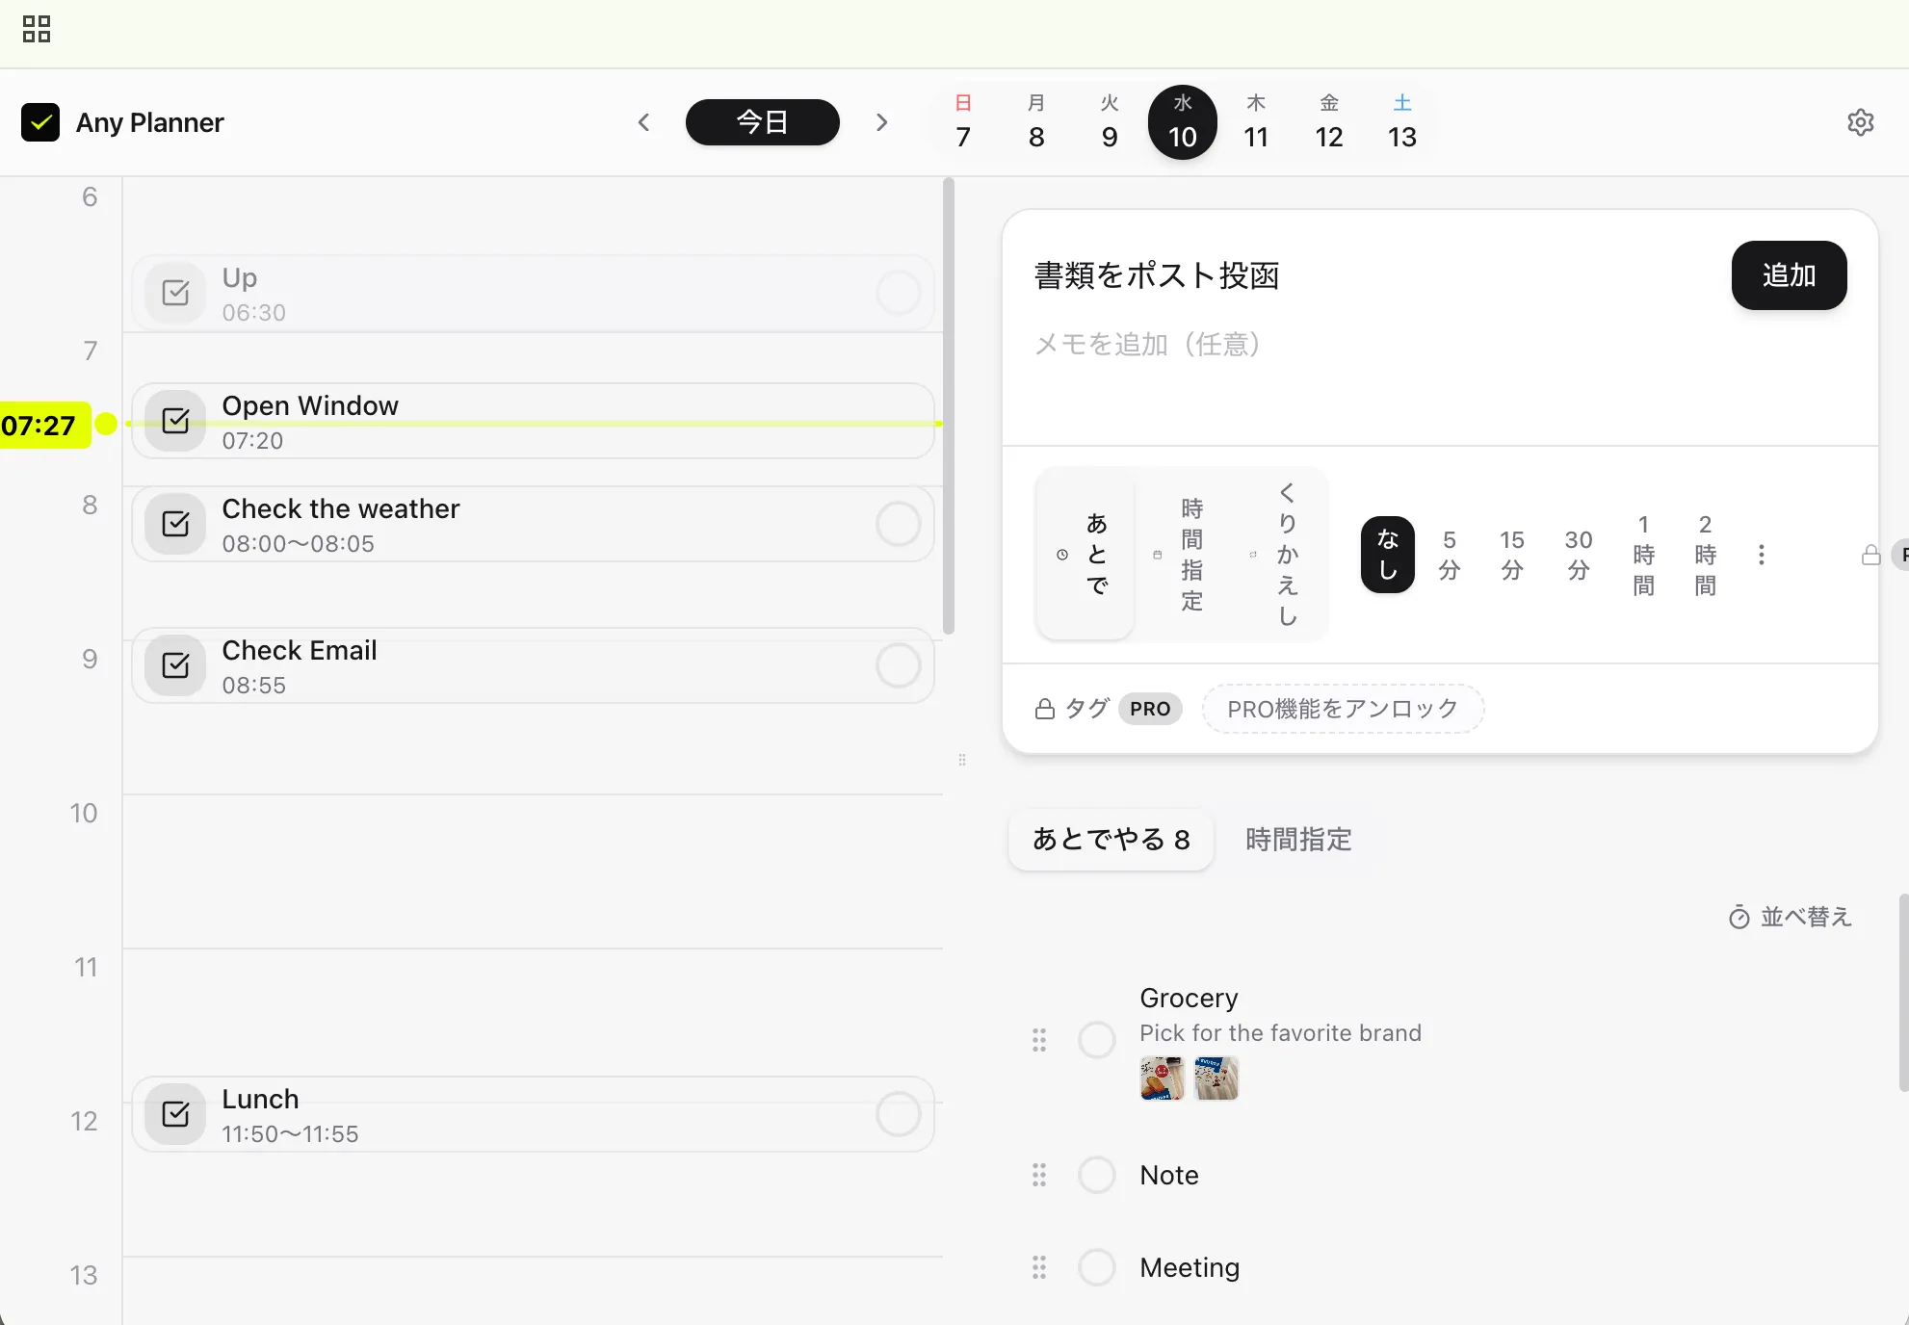
Task: Open second Grocery photo thumbnail
Action: tap(1216, 1078)
